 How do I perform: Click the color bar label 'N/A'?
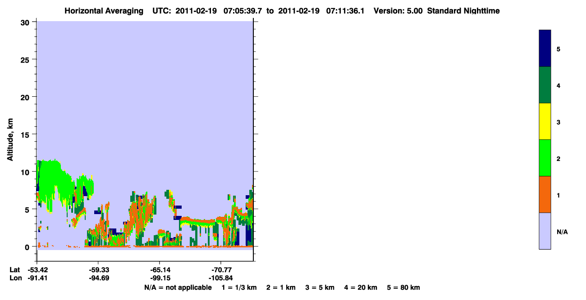(562, 232)
